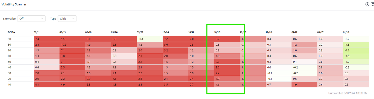Select the 09/18 expiry column header

[x=88, y=32]
